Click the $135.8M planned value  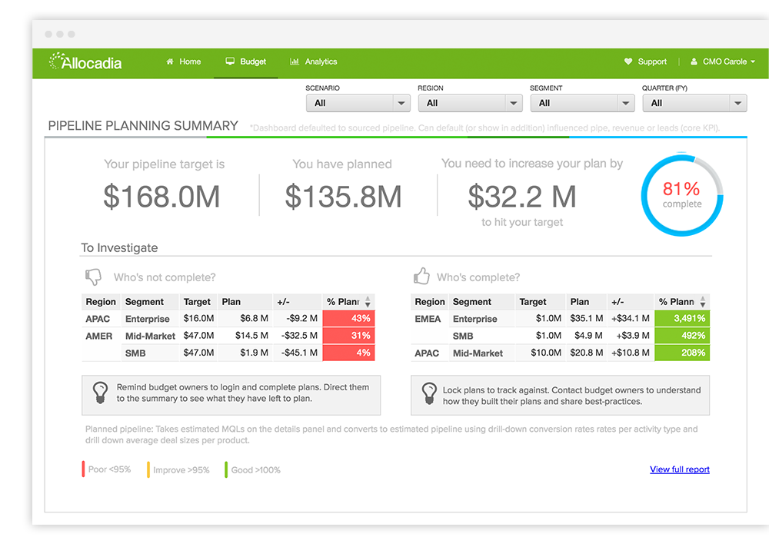click(x=343, y=197)
